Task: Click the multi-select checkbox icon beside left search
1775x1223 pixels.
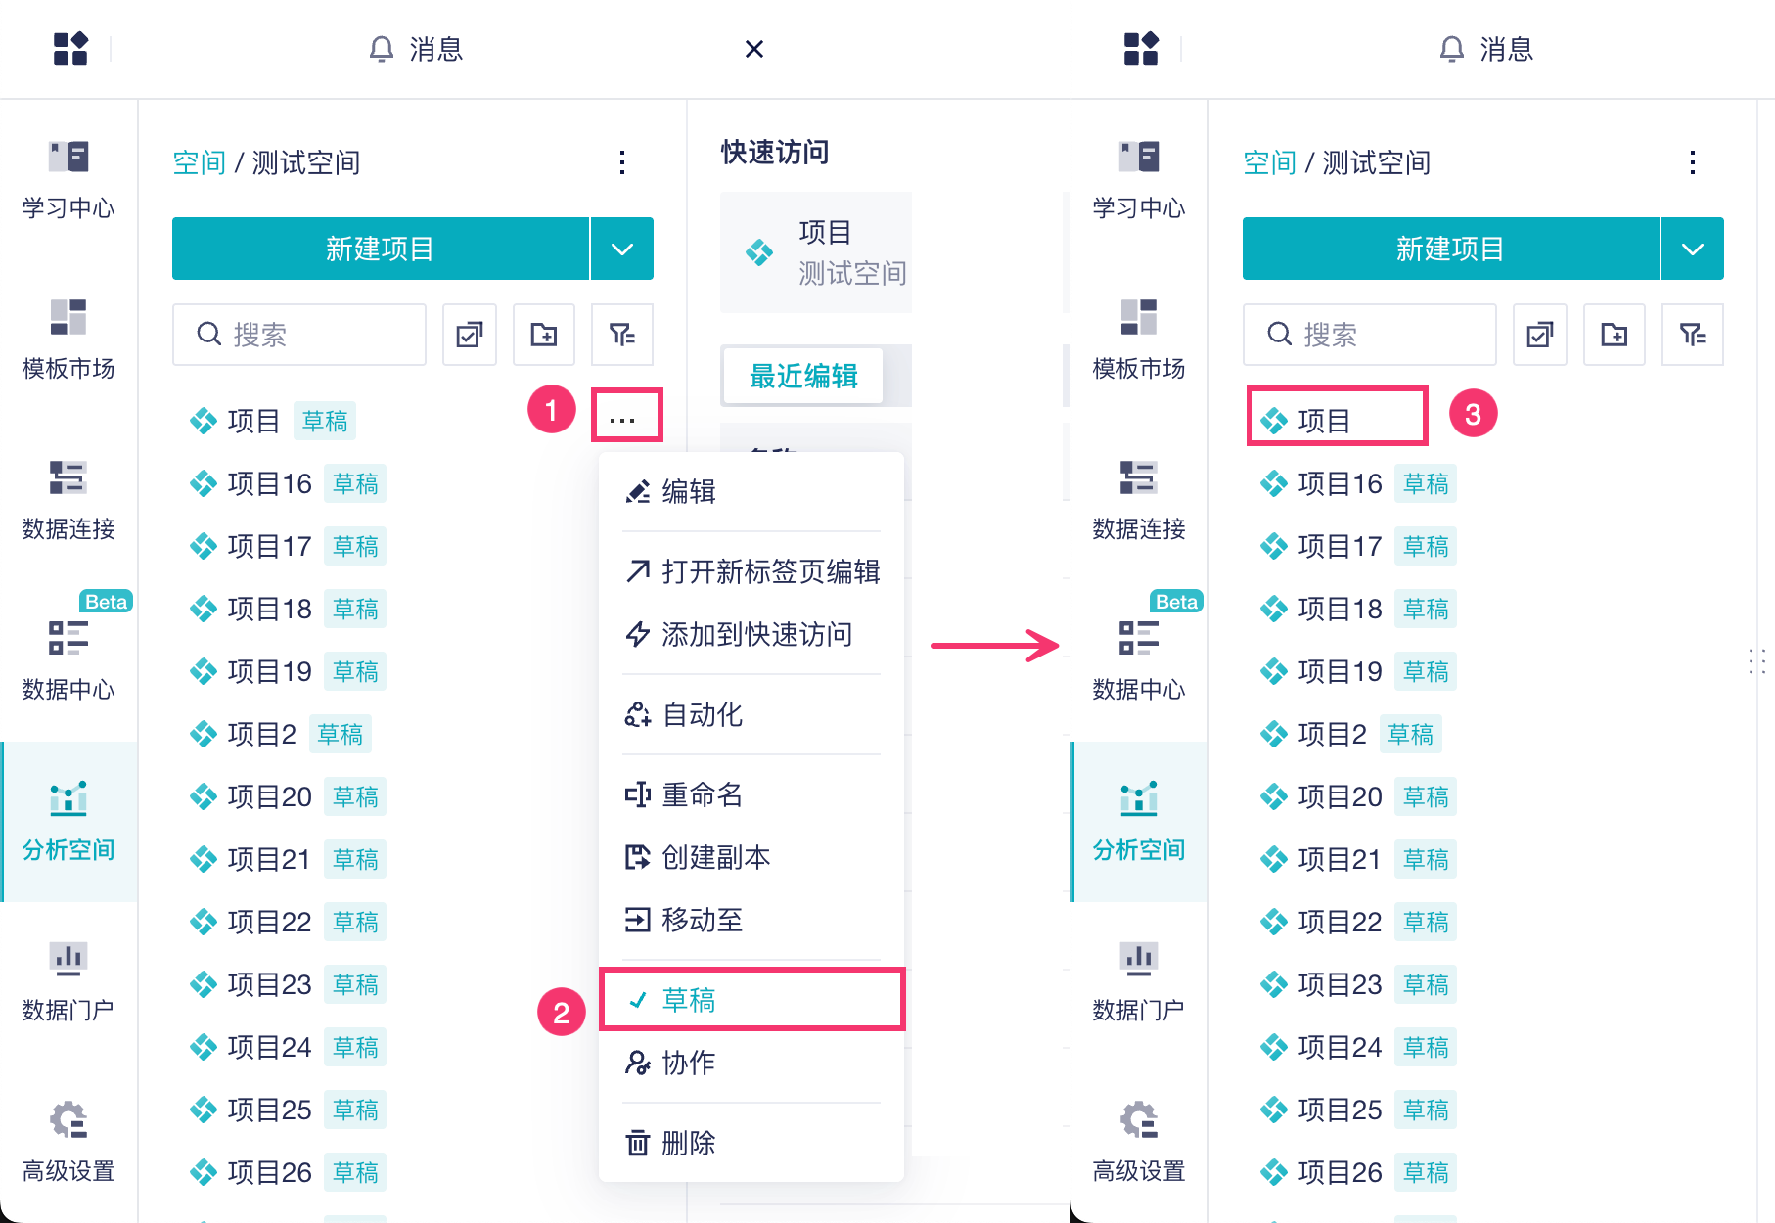Action: tap(470, 335)
